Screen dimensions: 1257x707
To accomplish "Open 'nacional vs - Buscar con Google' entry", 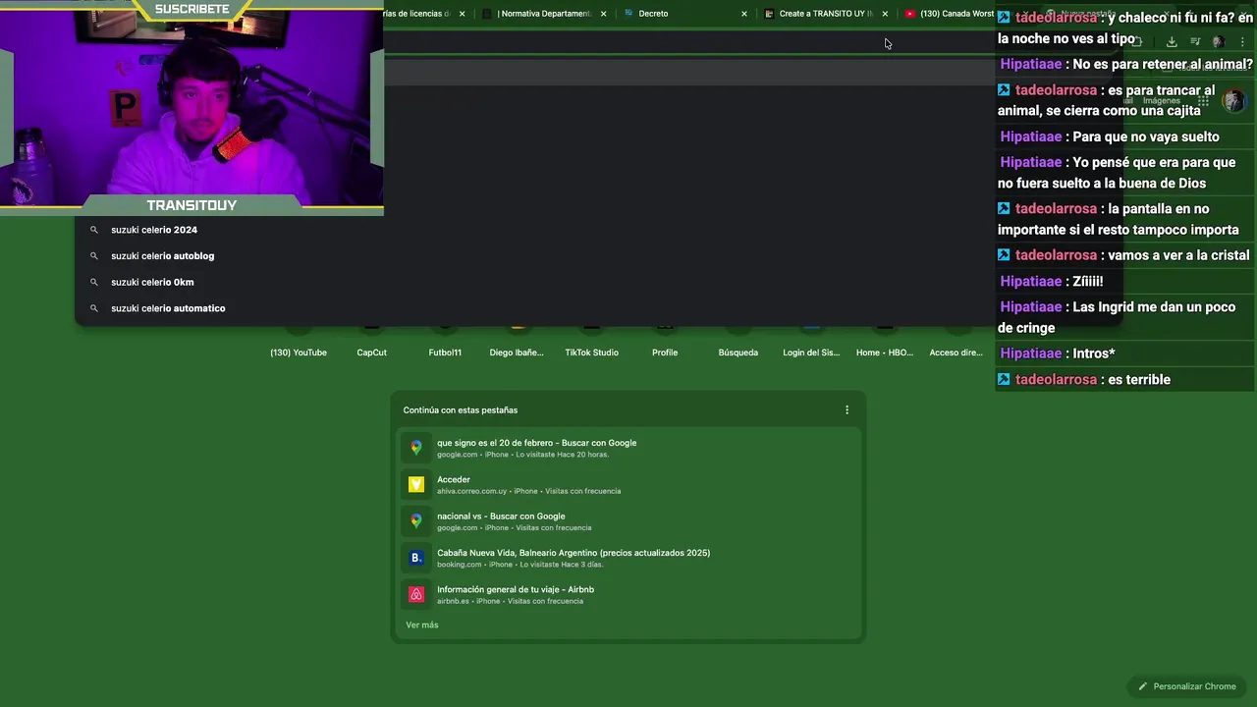I will click(628, 521).
